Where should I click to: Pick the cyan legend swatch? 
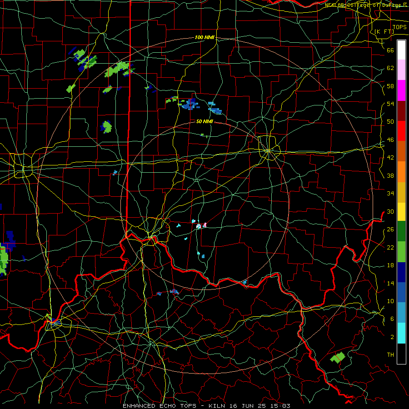(x=401, y=333)
